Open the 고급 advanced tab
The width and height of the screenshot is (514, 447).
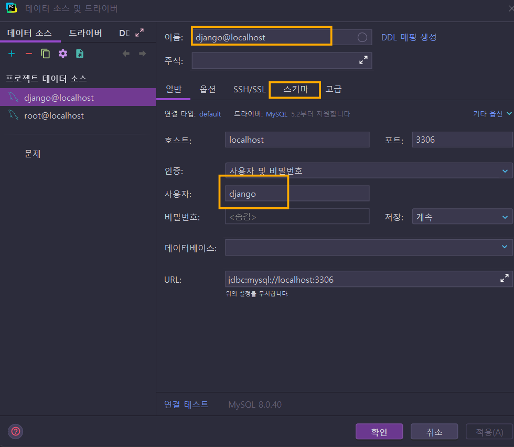pyautogui.click(x=334, y=89)
